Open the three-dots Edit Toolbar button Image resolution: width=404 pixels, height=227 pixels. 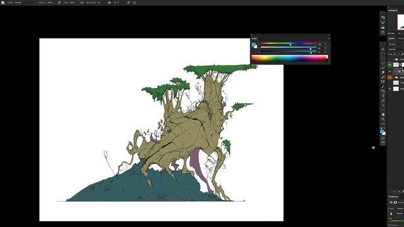(x=383, y=124)
